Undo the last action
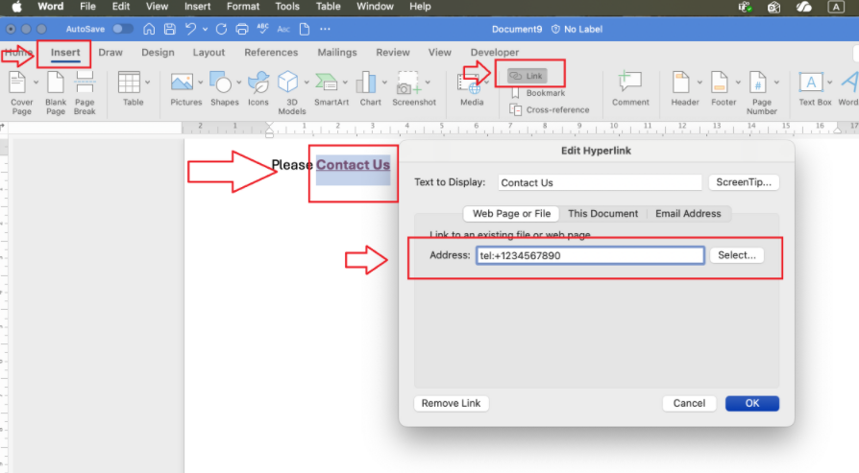This screenshot has height=473, width=859. coord(190,29)
